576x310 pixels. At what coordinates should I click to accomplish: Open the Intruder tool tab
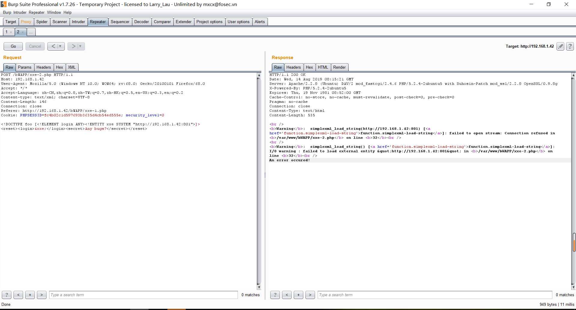point(78,22)
